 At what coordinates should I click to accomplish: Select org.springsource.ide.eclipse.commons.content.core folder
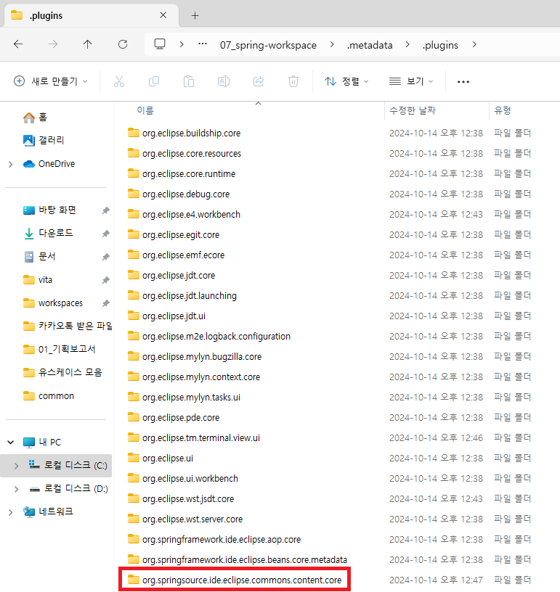pyautogui.click(x=235, y=580)
